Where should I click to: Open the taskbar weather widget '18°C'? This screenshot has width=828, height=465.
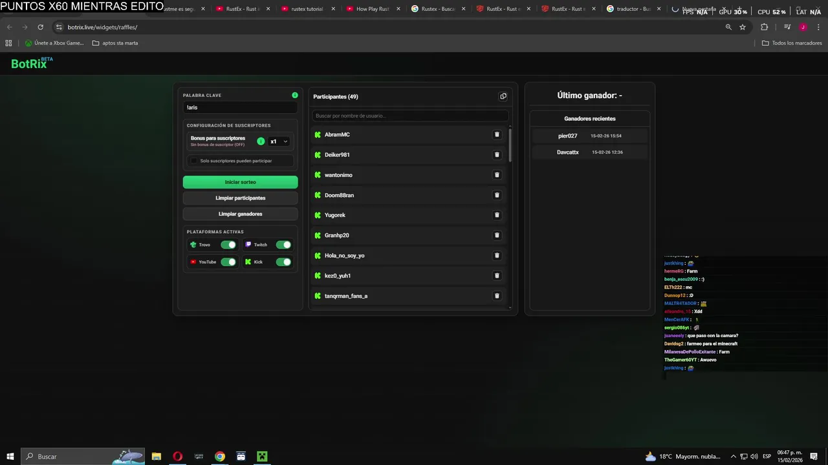click(x=683, y=457)
